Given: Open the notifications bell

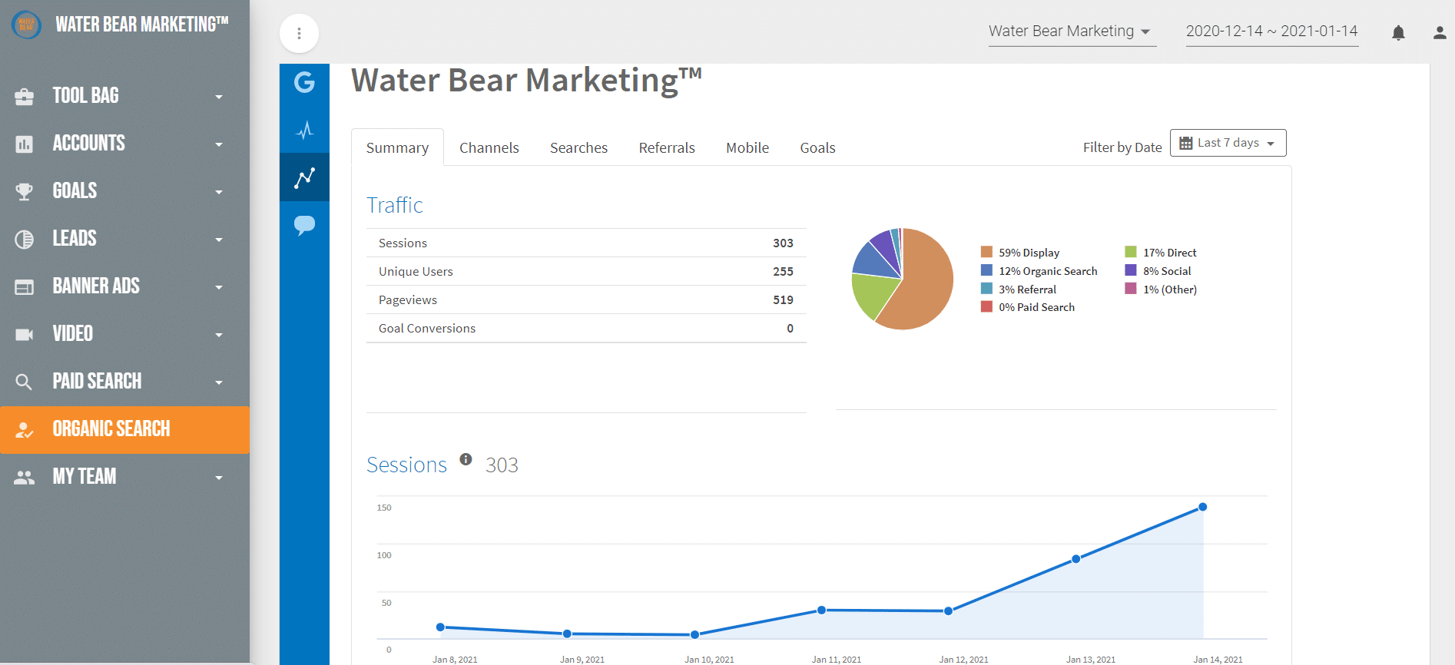Looking at the screenshot, I should pyautogui.click(x=1398, y=32).
